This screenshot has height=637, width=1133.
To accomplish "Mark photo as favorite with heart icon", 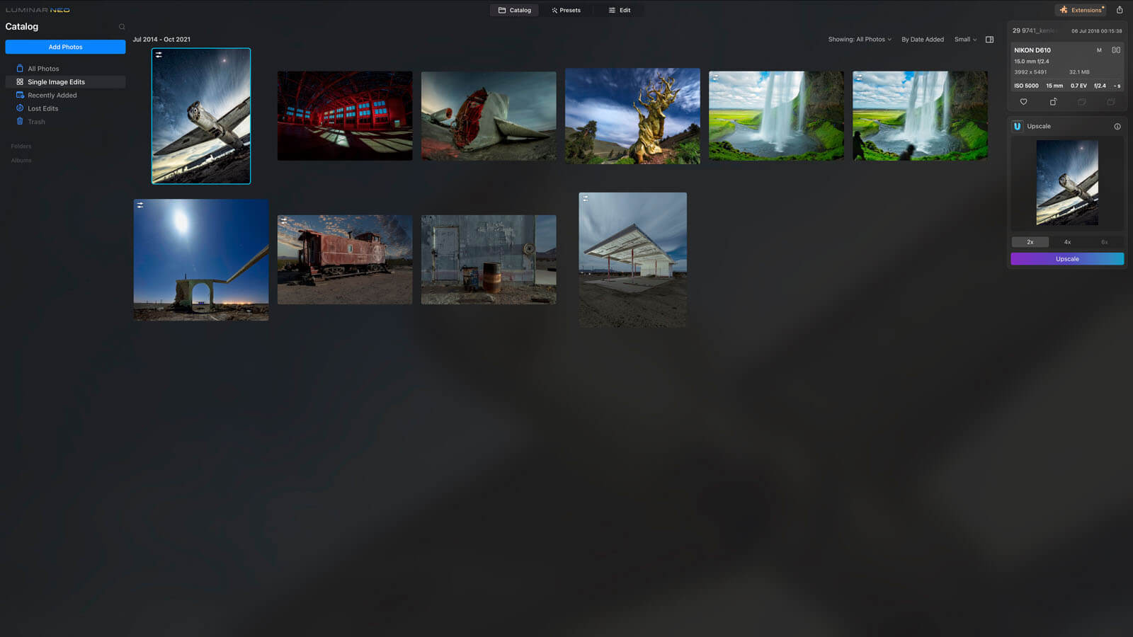I will [1023, 102].
